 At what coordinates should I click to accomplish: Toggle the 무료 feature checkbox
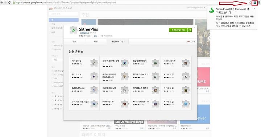(53, 78)
